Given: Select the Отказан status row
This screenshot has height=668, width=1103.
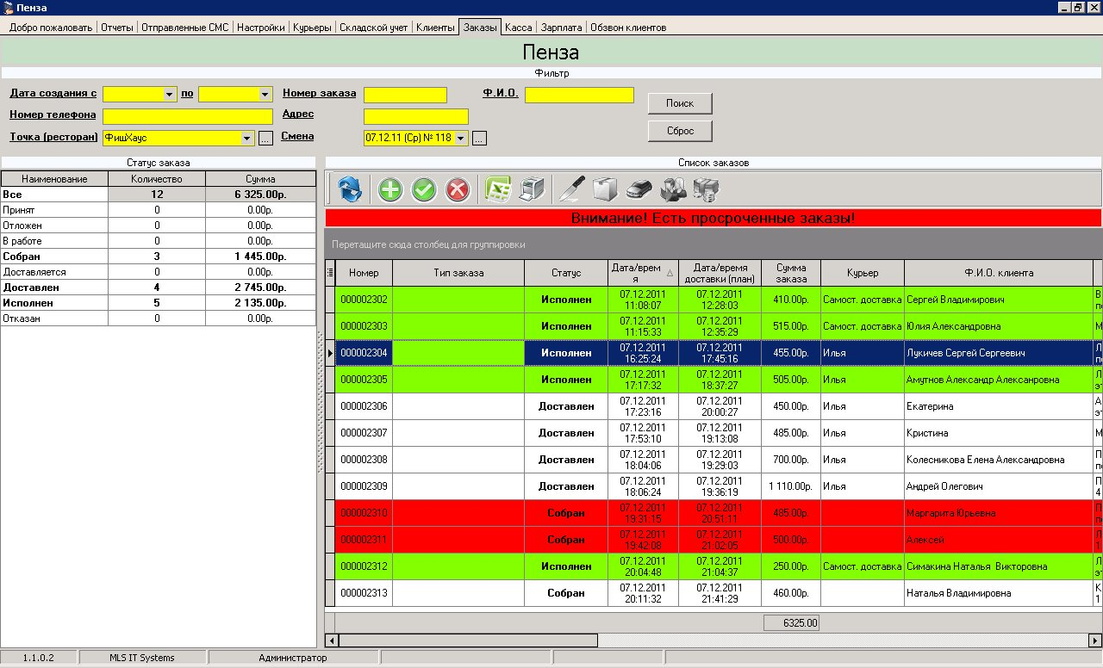Looking at the screenshot, I should [159, 319].
